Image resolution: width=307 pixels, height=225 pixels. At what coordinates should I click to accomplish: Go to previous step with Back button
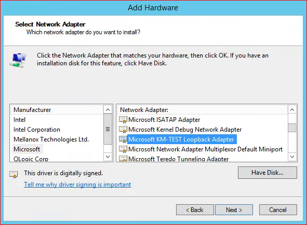pos(195,210)
